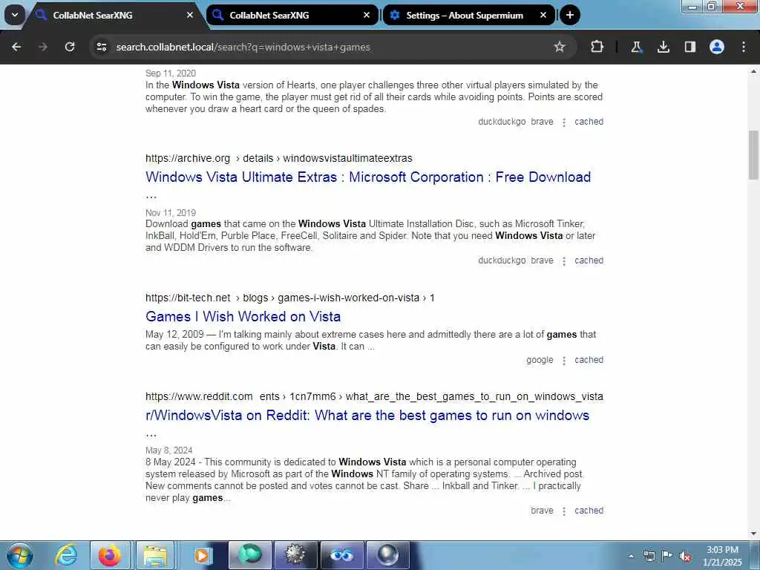The image size is (760, 570).
Task: Open the Downloads toolbar icon
Action: (664, 47)
